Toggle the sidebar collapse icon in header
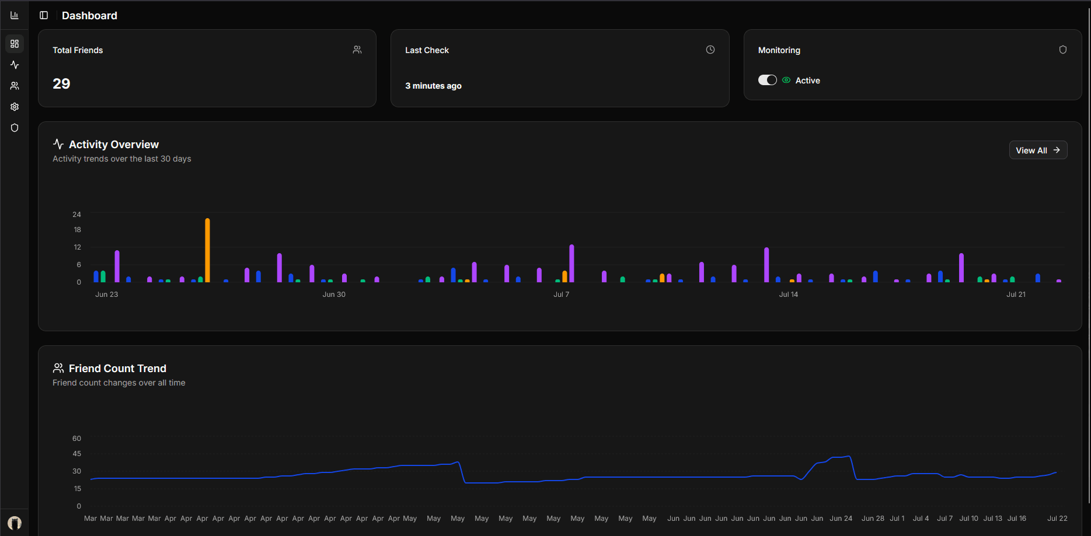 44,15
